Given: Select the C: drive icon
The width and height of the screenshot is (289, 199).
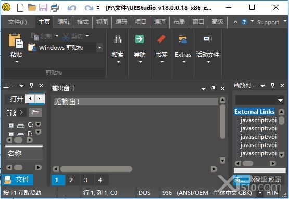Looking at the screenshot, I should 21,126.
